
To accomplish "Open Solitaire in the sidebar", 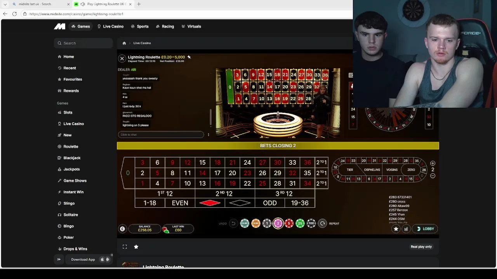I will (68, 215).
